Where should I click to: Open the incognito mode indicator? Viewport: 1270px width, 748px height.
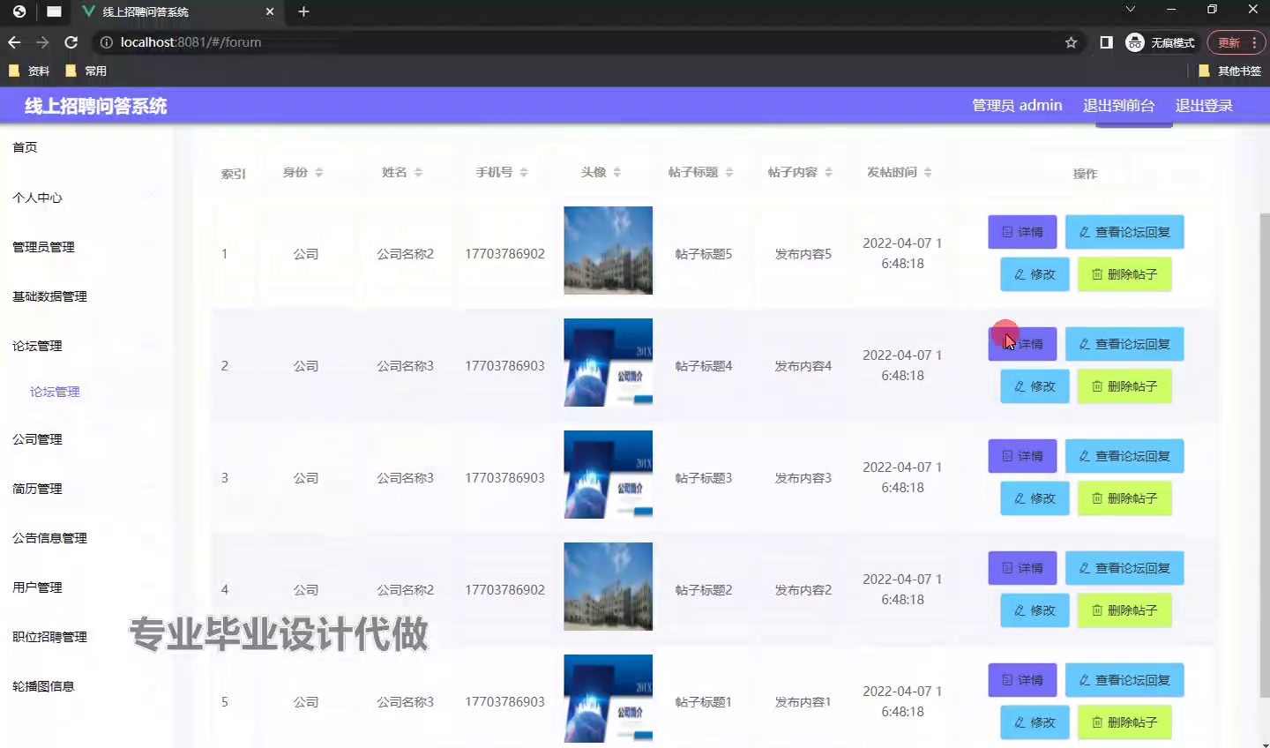coord(1160,42)
